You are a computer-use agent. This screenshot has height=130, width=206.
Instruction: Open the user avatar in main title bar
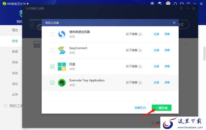pyautogui.click(x=168, y=3)
